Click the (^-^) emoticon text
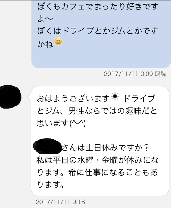This screenshot has width=171, height=209. point(78,123)
